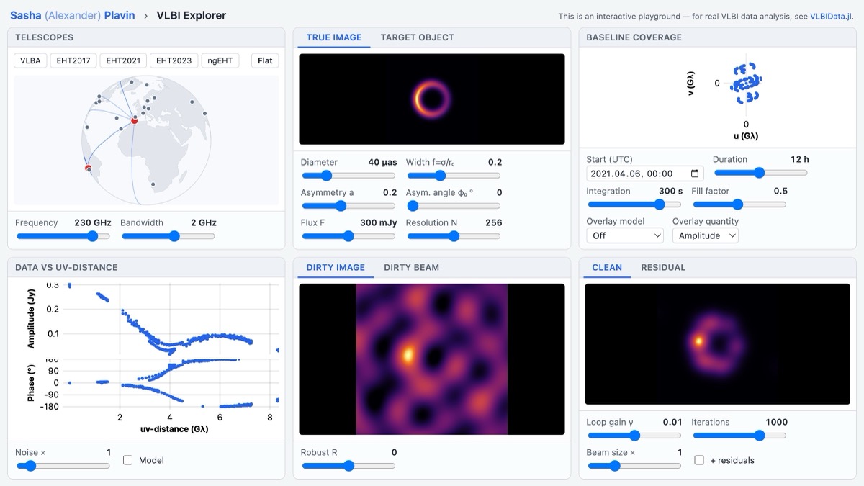Adjust the Diameter slider
Viewport: 864px width, 486px height.
coord(348,176)
